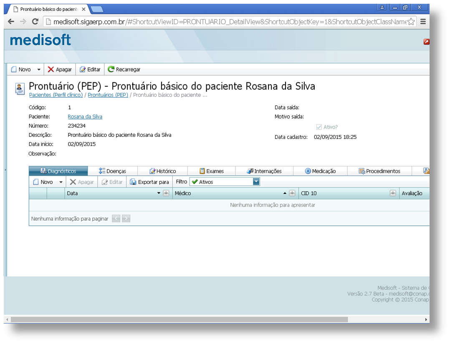Switch to the Procedimentos tab
Image resolution: width=450 pixels, height=344 pixels.
click(x=379, y=171)
